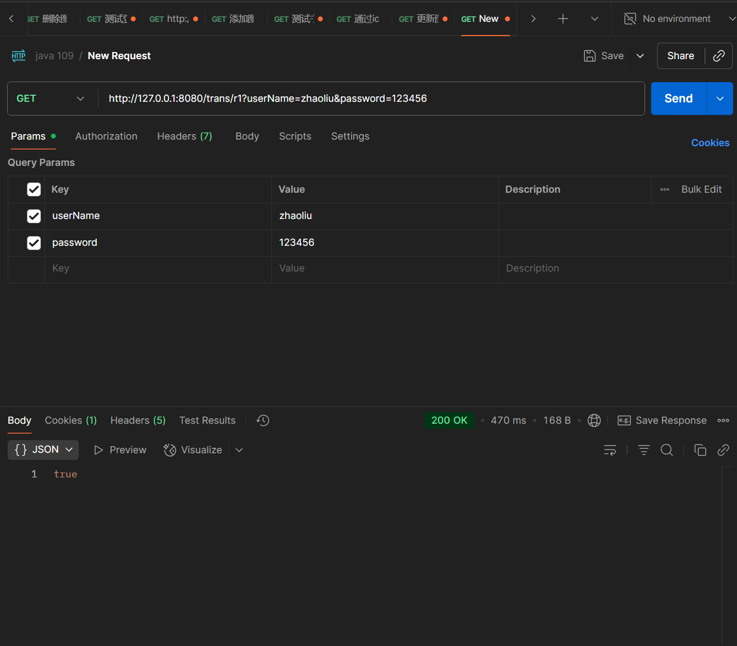
Task: Select the password key cell
Action: 158,243
